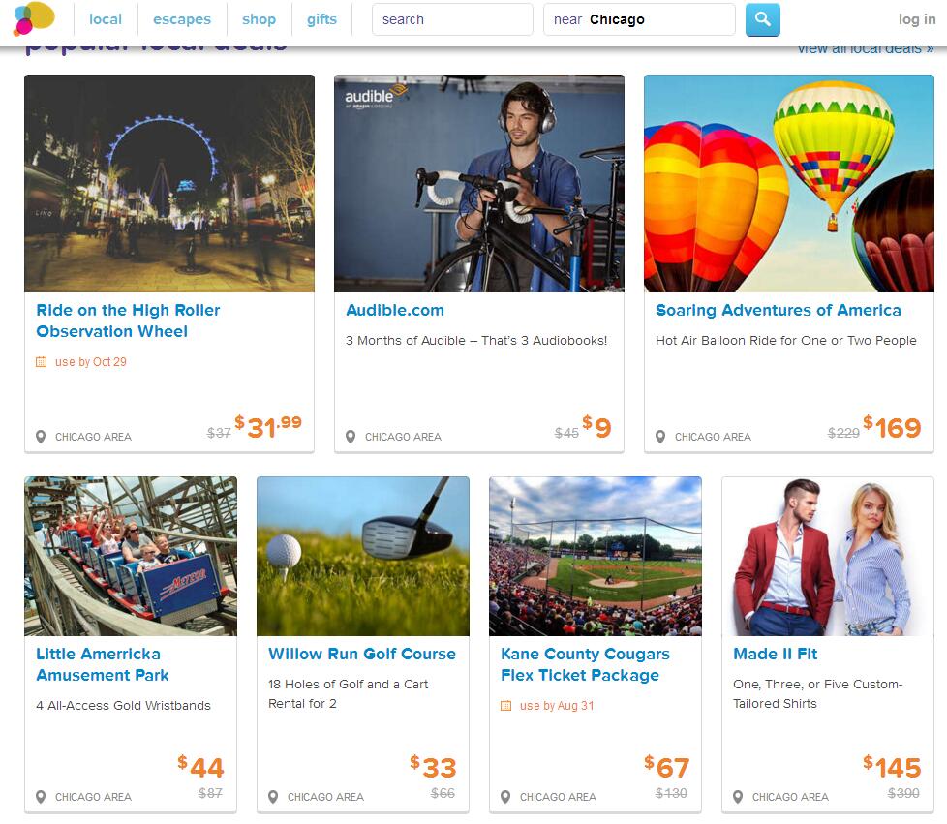
Task: Click '18 Holes of Golf and a Cart' text
Action: click(x=348, y=693)
